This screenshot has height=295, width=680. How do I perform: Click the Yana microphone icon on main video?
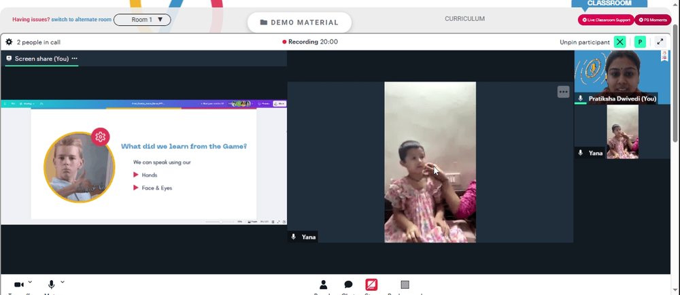pos(294,237)
